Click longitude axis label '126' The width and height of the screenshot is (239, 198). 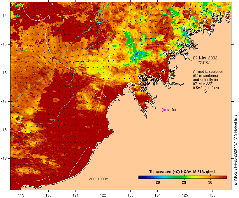coord(212,195)
